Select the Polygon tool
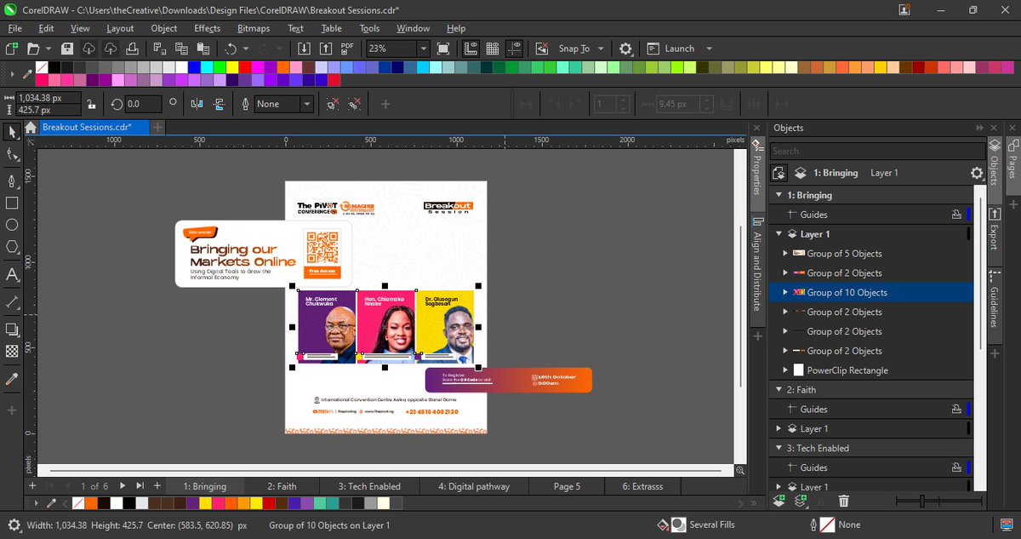The image size is (1021, 539). pos(12,248)
